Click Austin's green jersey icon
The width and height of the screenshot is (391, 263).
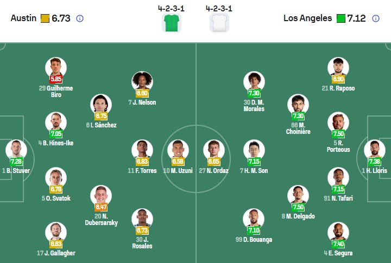click(x=172, y=23)
